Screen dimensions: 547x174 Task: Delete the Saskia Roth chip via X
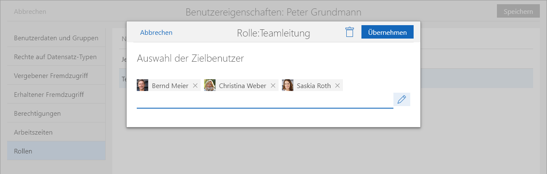(337, 86)
